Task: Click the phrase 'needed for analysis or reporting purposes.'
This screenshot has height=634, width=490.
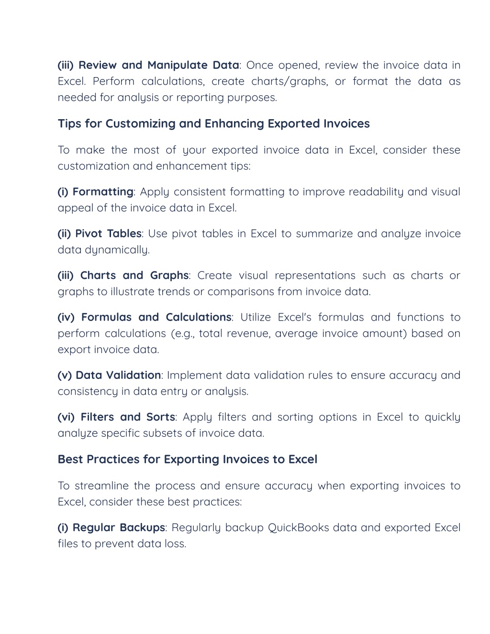Action: [167, 98]
